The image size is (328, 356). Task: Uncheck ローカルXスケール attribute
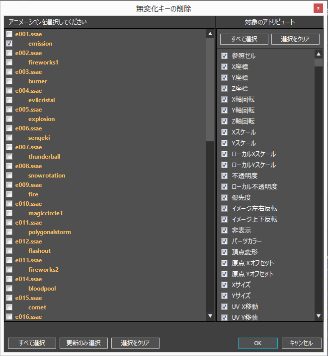pyautogui.click(x=225, y=154)
